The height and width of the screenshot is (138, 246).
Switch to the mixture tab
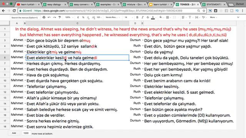coord(134,5)
